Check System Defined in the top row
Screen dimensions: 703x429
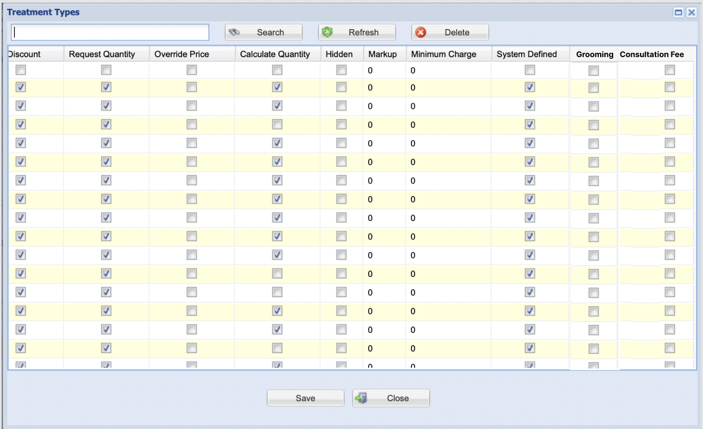pyautogui.click(x=530, y=70)
